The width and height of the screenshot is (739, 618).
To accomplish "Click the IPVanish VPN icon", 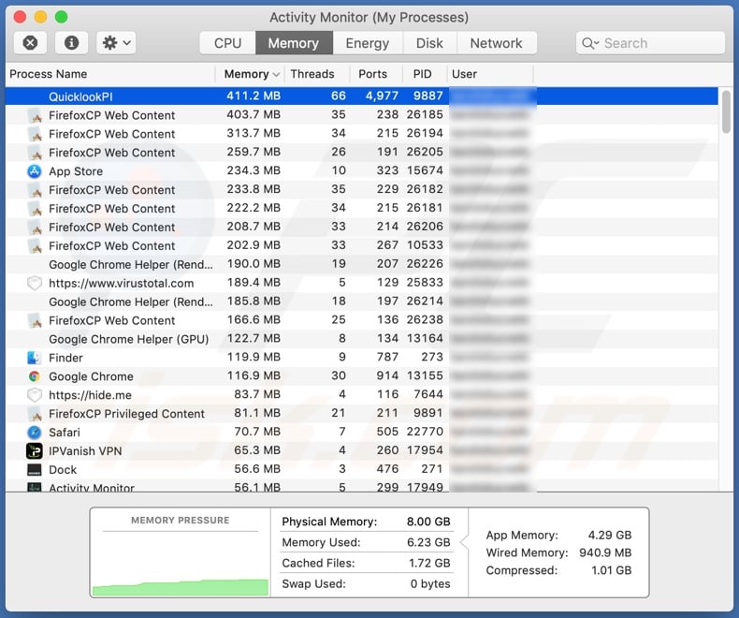I will (x=35, y=451).
